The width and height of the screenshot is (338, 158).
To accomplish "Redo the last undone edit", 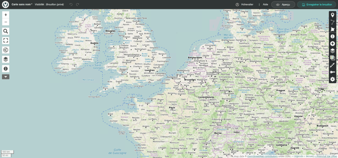I will click(x=77, y=4).
